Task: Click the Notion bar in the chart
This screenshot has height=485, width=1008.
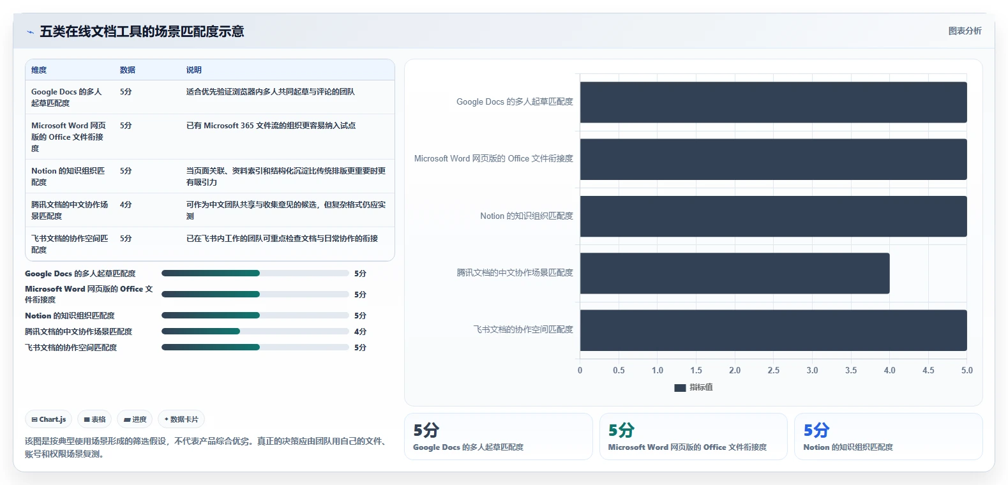Action: (x=773, y=216)
